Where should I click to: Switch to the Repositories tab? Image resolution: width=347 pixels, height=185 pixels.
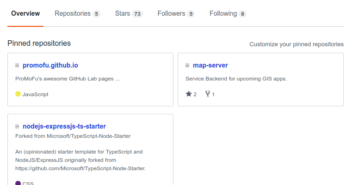pos(77,13)
